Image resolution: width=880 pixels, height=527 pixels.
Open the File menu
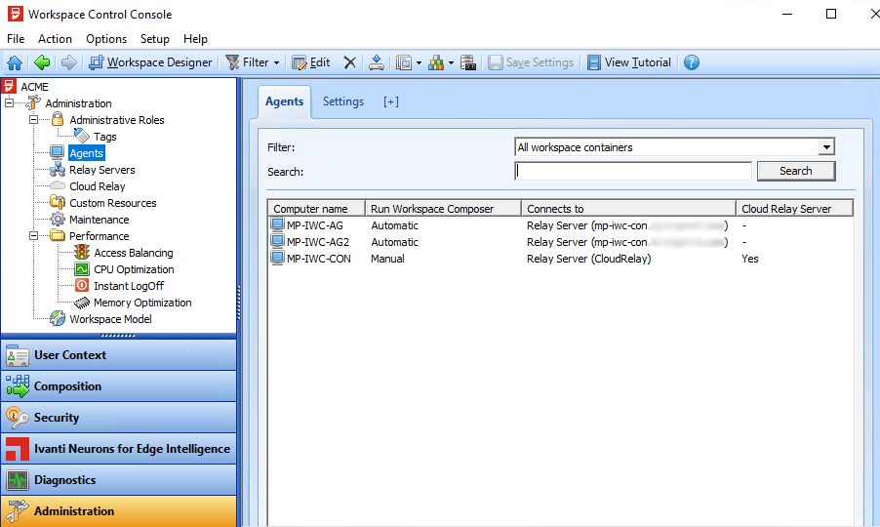16,39
